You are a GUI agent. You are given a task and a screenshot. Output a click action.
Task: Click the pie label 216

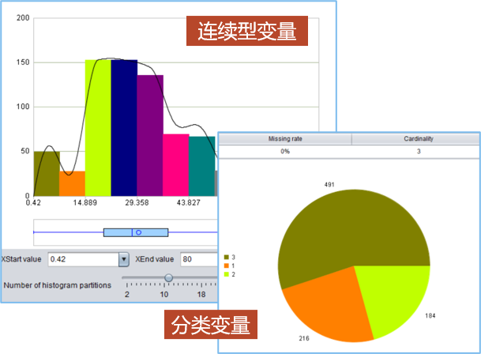pyautogui.click(x=304, y=338)
